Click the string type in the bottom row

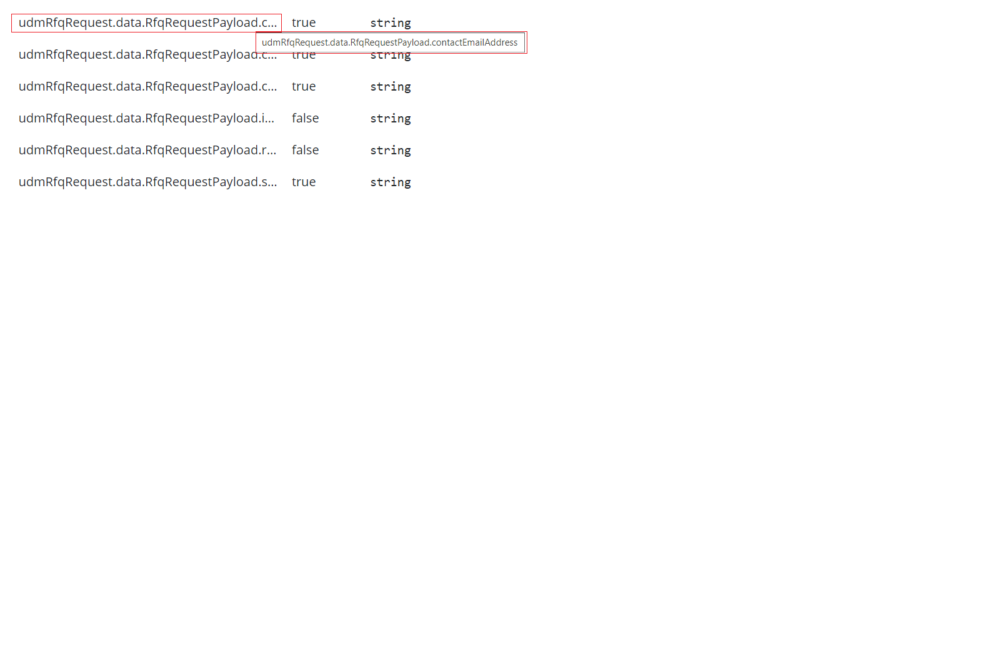(x=391, y=182)
